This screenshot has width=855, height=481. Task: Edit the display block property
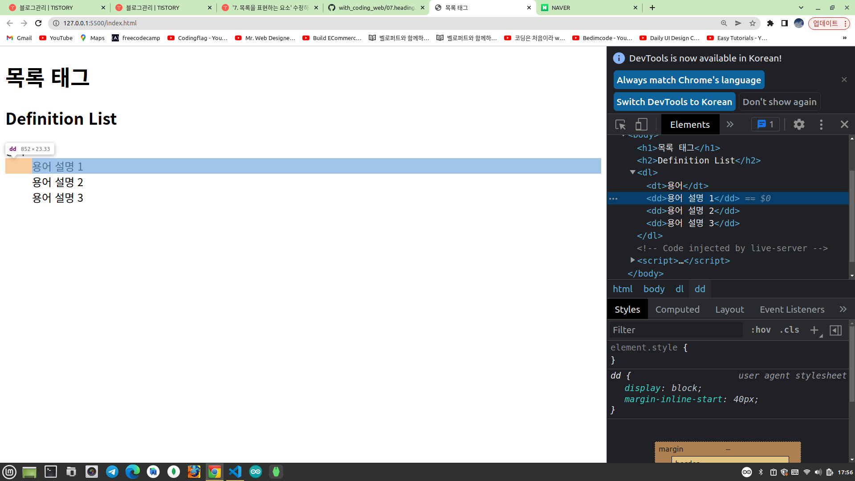point(662,388)
